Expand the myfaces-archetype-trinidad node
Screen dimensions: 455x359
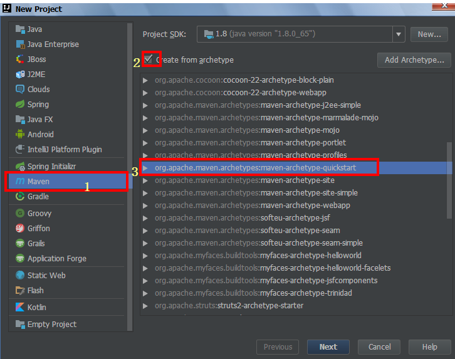point(145,293)
